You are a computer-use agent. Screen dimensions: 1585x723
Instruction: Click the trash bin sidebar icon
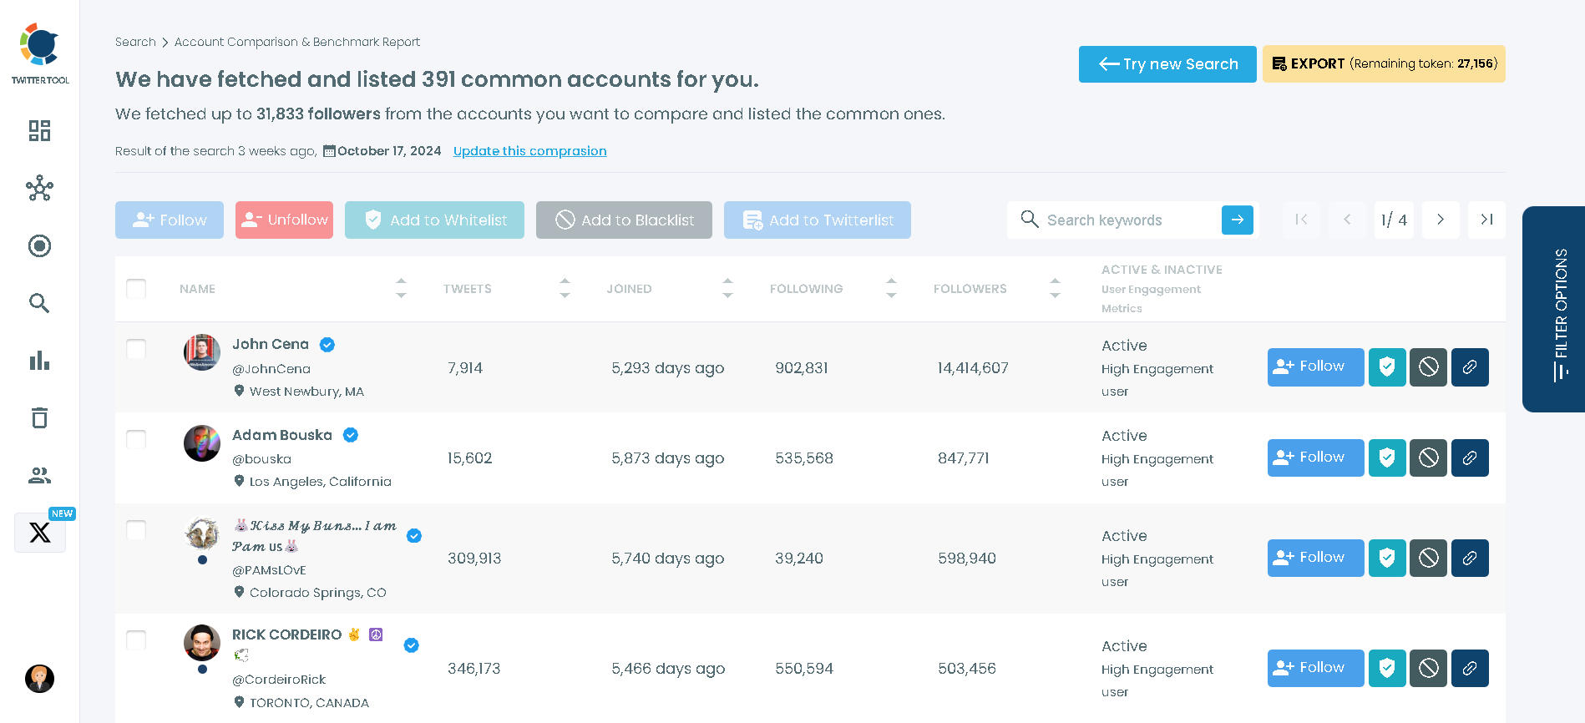click(x=39, y=417)
